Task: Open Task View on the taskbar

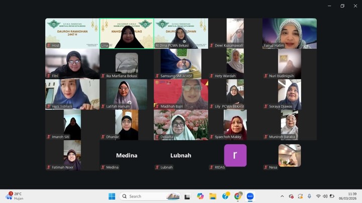Action: click(x=187, y=196)
